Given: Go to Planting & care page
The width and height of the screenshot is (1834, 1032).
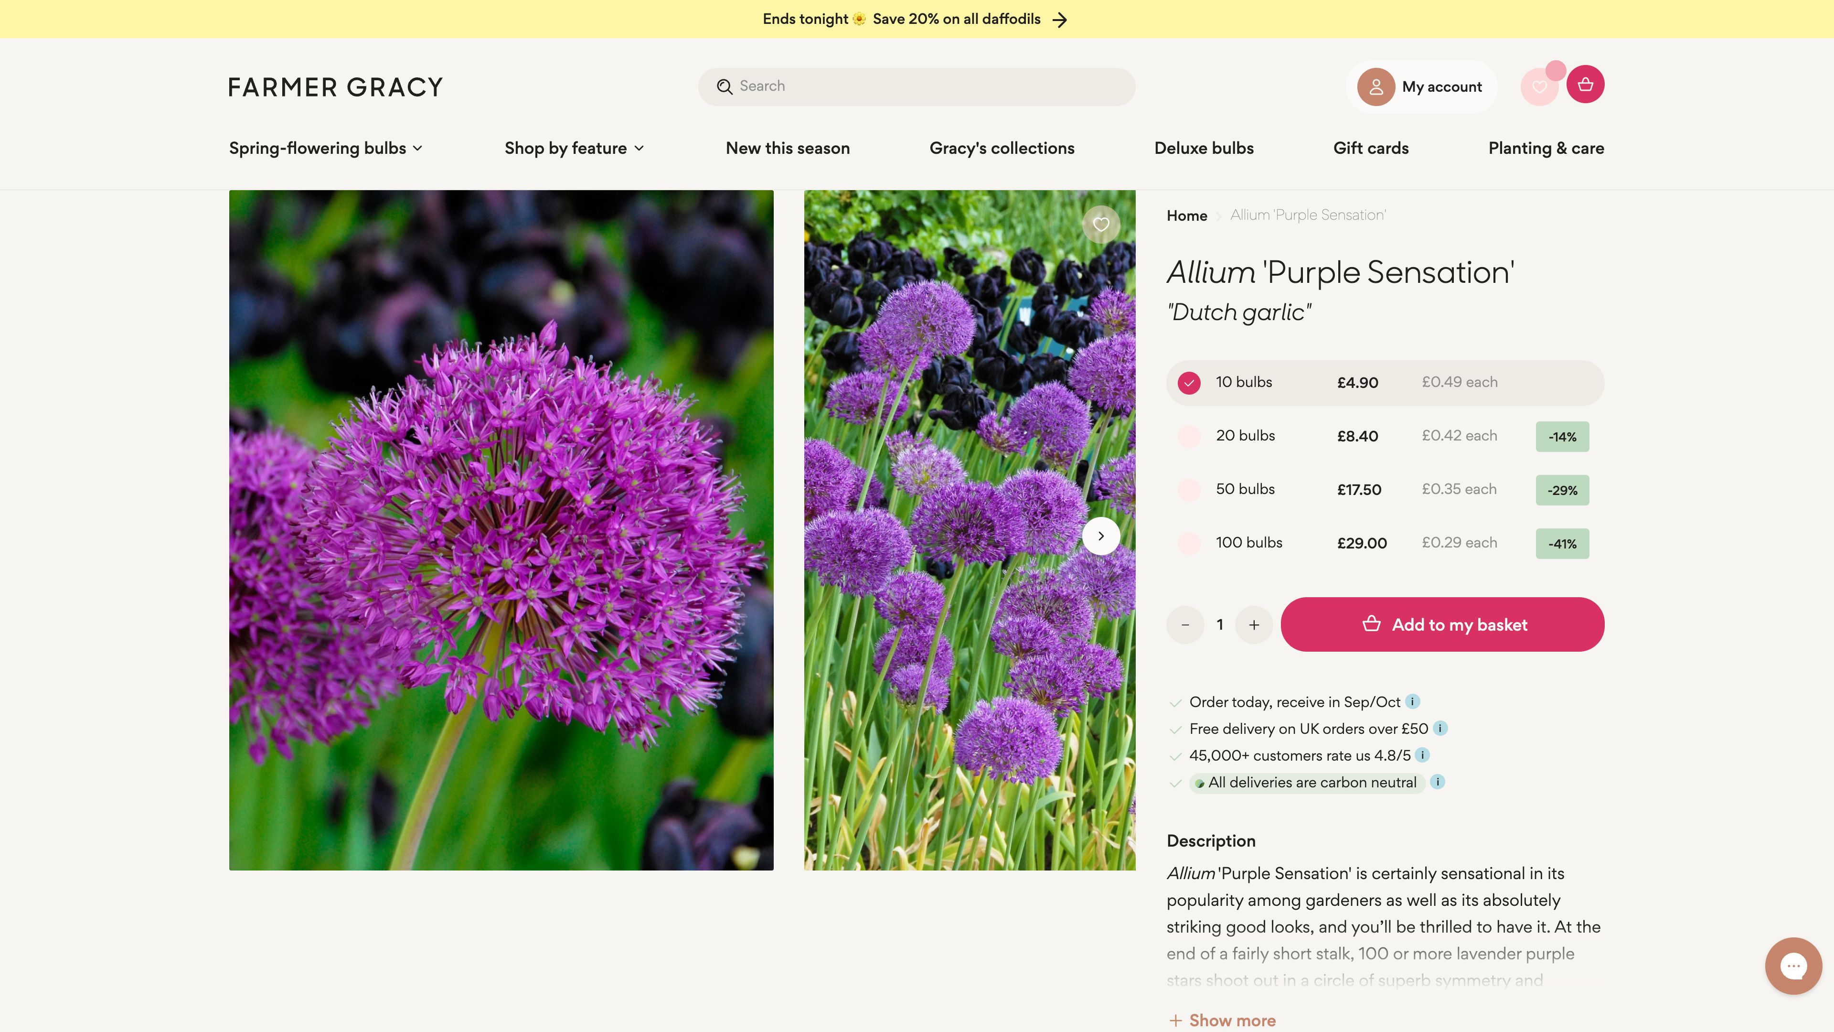Looking at the screenshot, I should coord(1546,148).
